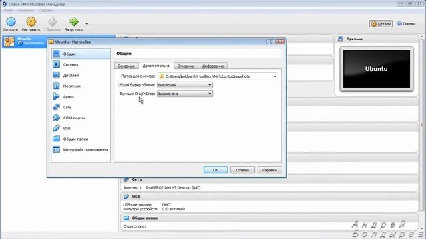Open the Общие settings category
This screenshot has width=426, height=239.
(x=81, y=54)
